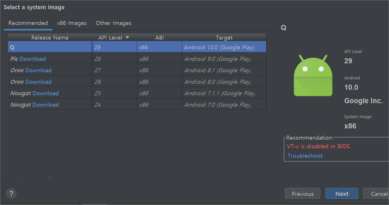Click the Previous button
The height and width of the screenshot is (205, 389).
pos(303,194)
